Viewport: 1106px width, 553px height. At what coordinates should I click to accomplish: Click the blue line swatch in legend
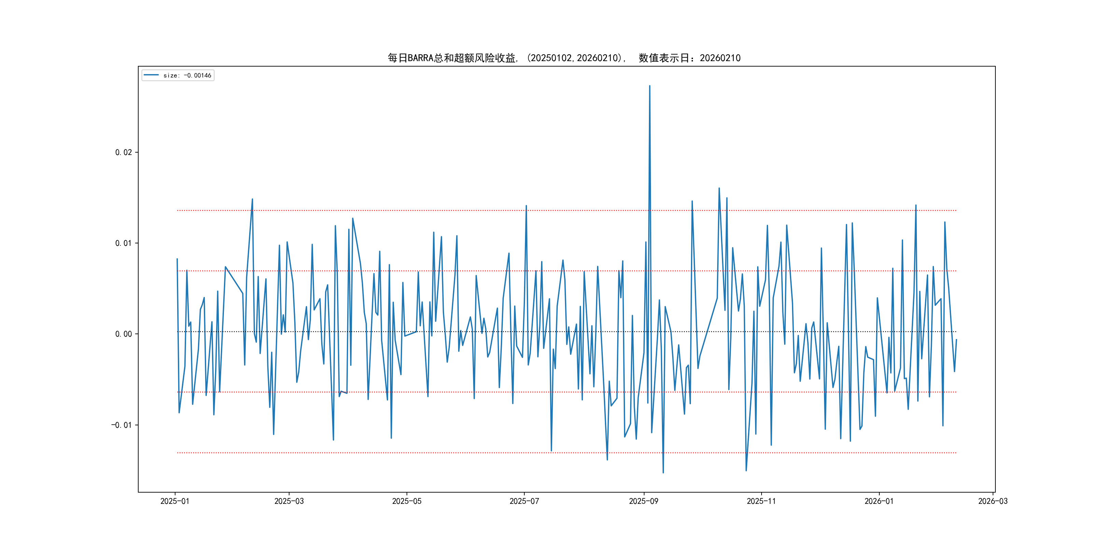[151, 75]
